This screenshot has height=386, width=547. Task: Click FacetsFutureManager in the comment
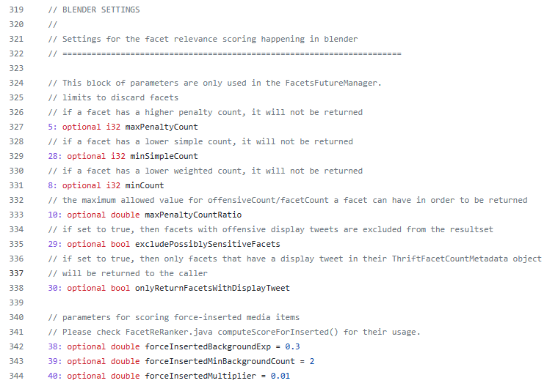point(332,83)
